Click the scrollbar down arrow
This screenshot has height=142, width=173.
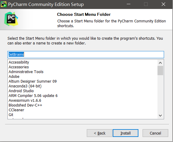[160, 115]
